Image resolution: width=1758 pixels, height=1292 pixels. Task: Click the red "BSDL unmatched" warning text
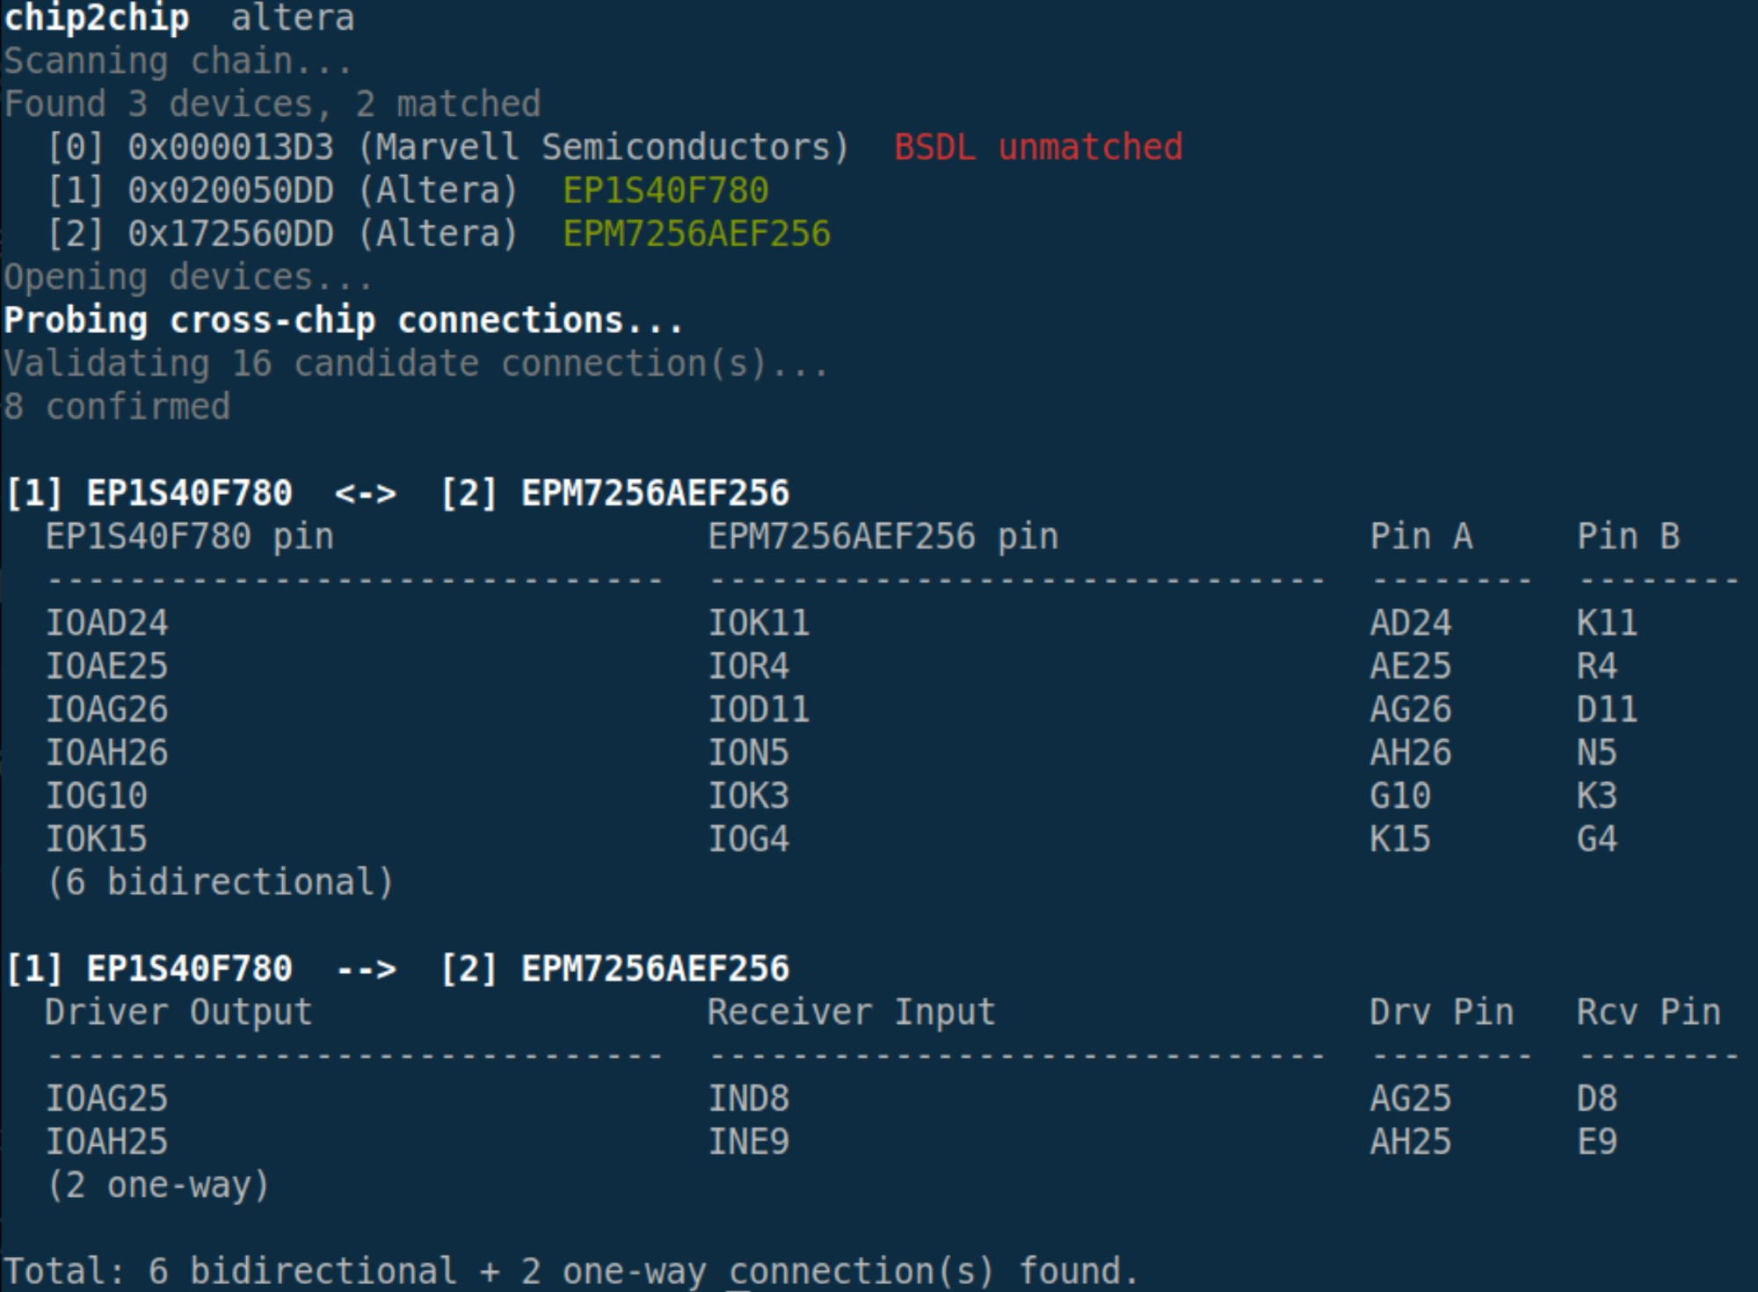coord(1037,147)
